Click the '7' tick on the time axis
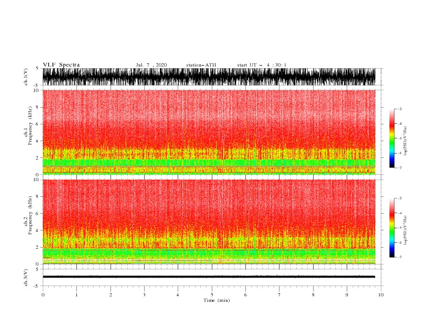The width and height of the screenshot is (429, 331). point(279,295)
